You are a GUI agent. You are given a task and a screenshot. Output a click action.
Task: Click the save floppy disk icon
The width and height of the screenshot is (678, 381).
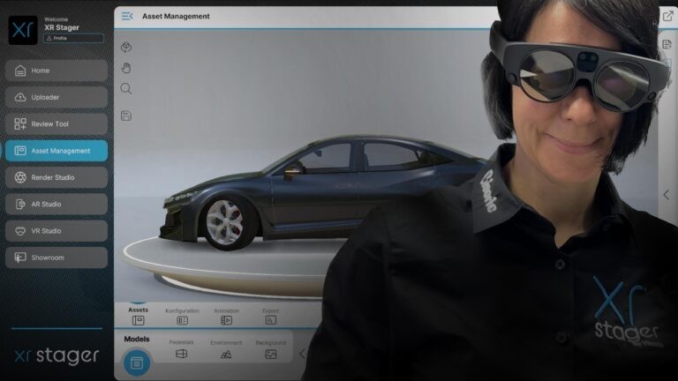[x=126, y=116]
